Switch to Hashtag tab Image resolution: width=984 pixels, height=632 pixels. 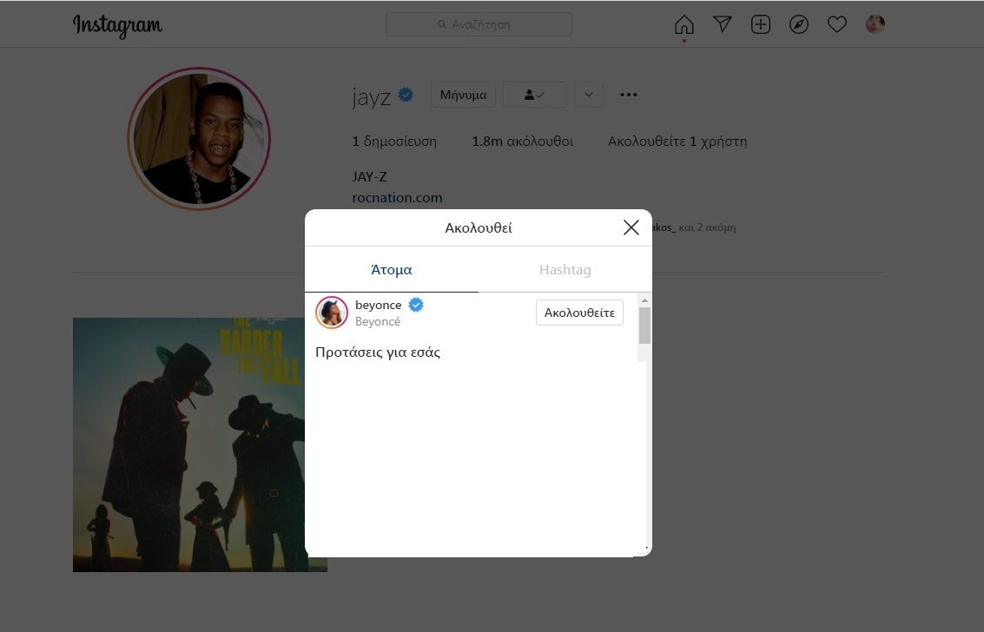pos(565,270)
